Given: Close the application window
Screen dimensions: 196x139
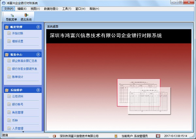Looking at the screenshot, I should click(x=189, y=2).
